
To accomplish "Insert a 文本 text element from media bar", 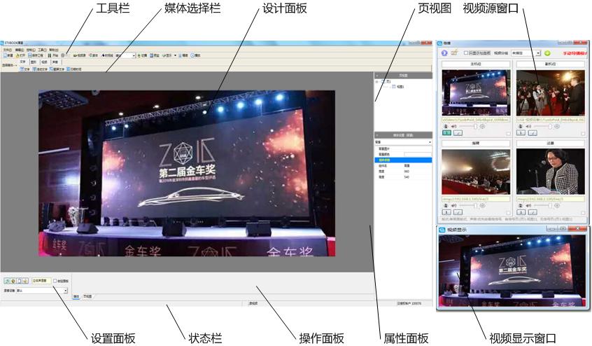I will point(25,69).
